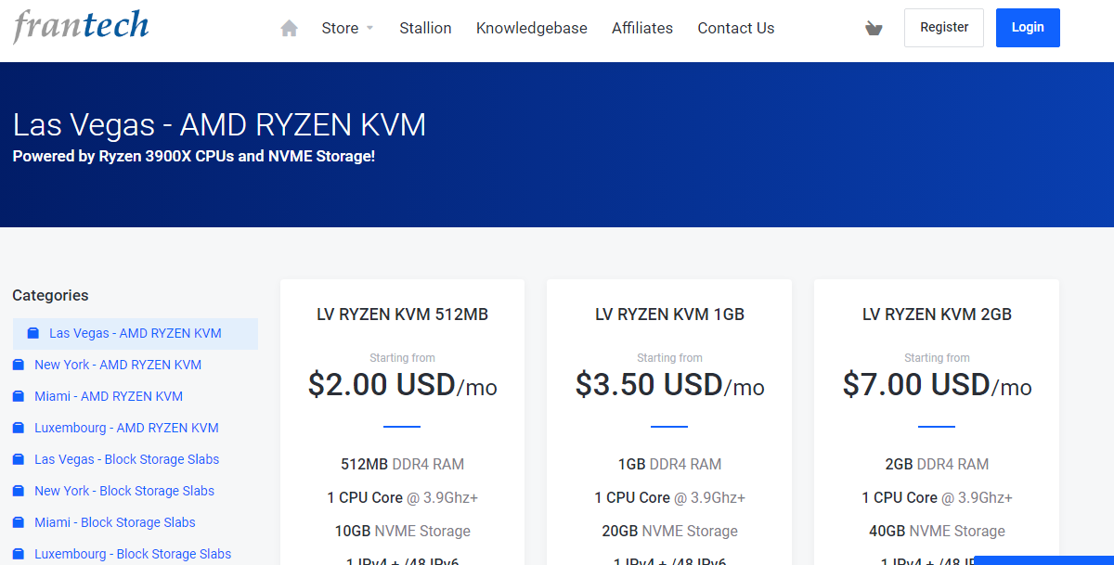The image size is (1114, 565).
Task: Go to the home icon
Action: [x=290, y=29]
